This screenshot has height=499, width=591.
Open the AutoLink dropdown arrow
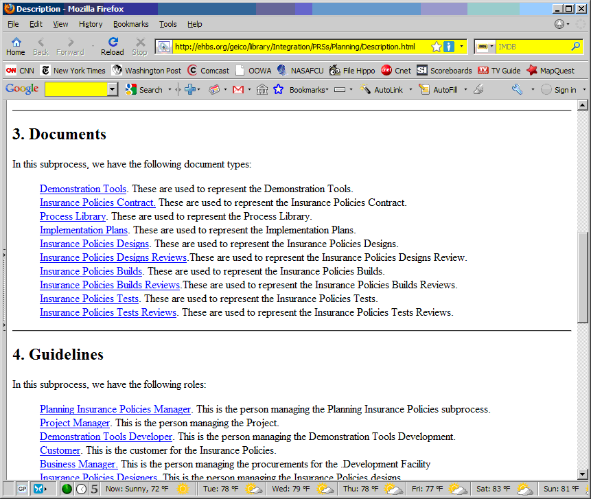[x=410, y=90]
